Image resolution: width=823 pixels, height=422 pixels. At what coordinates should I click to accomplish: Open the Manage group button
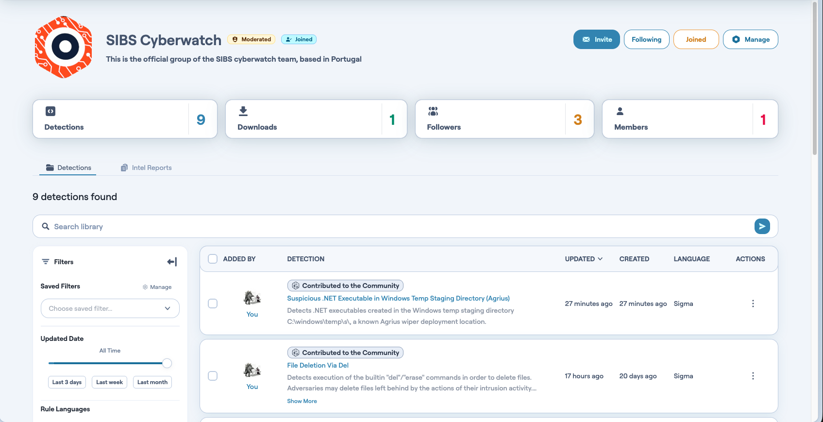[x=751, y=39]
